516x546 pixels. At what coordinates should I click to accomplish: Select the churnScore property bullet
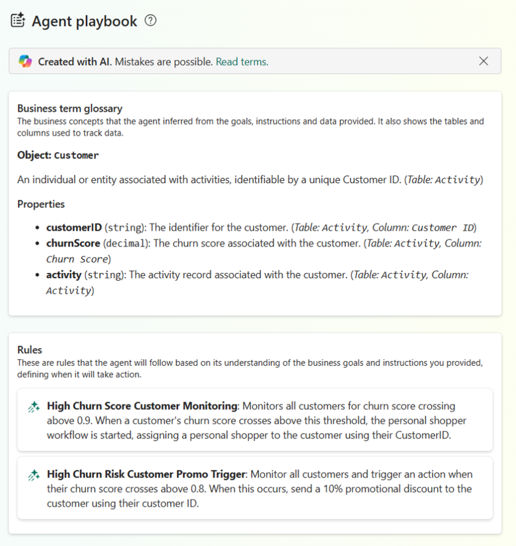[x=74, y=243]
